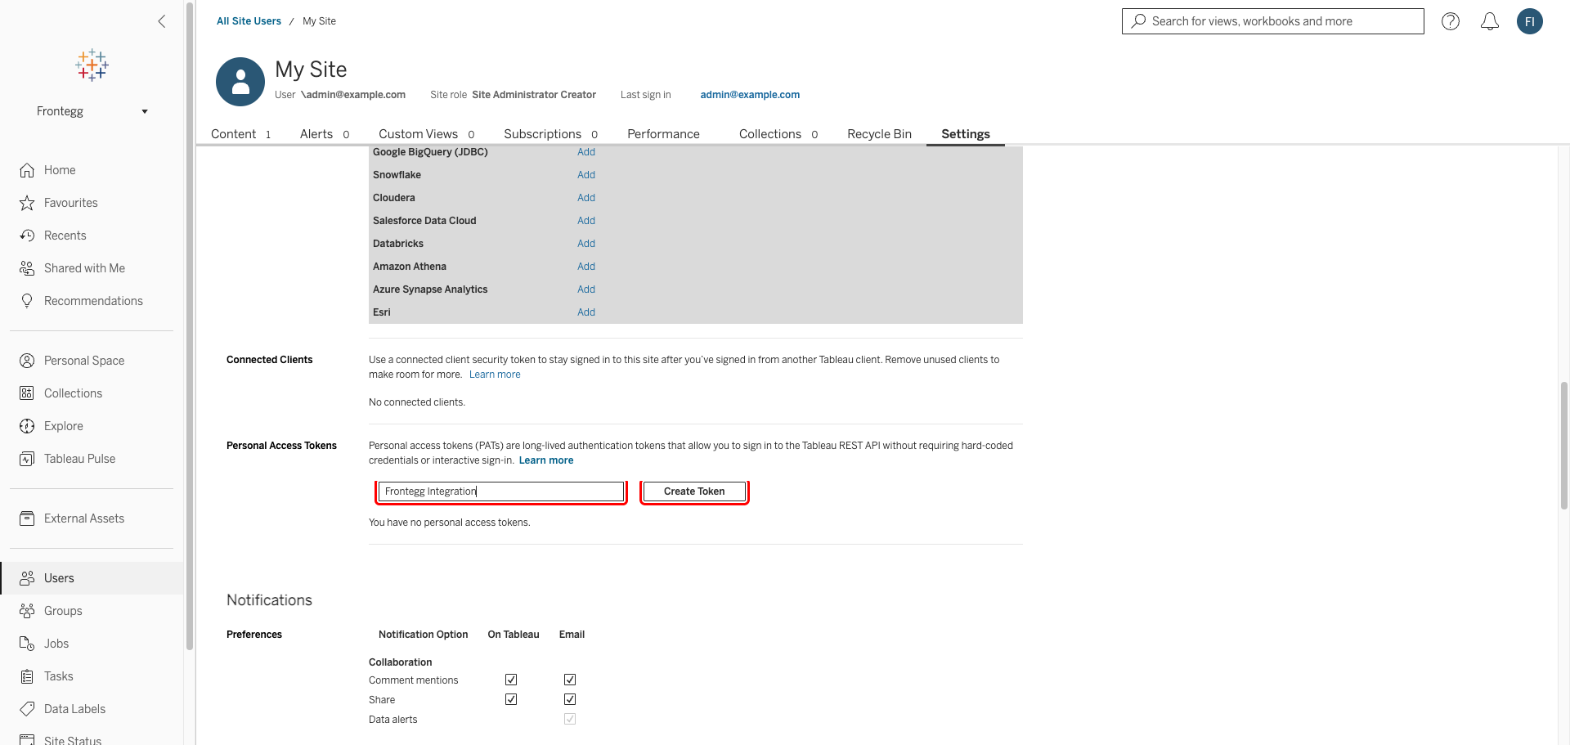Click the token name input field
The width and height of the screenshot is (1570, 745).
point(501,491)
